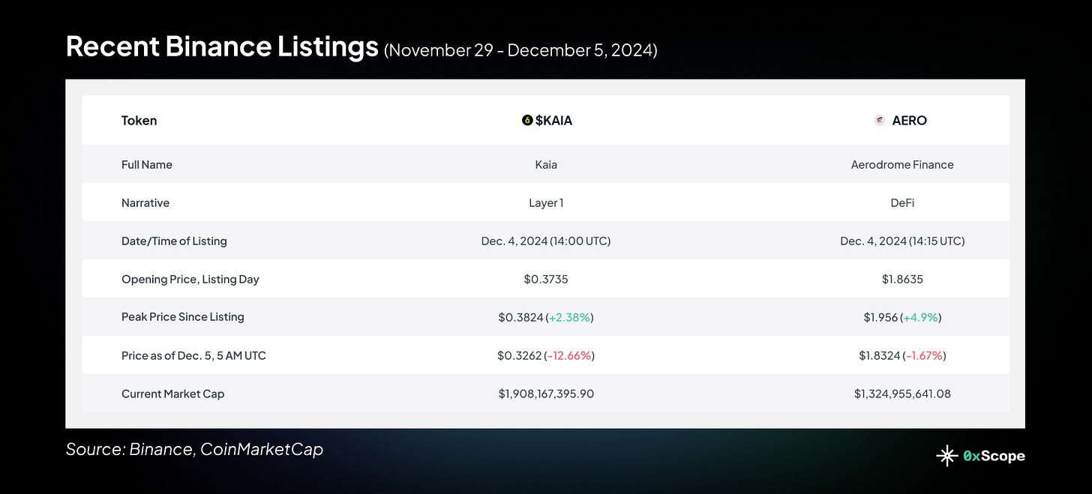Click the AERO token logo icon

[x=880, y=120]
